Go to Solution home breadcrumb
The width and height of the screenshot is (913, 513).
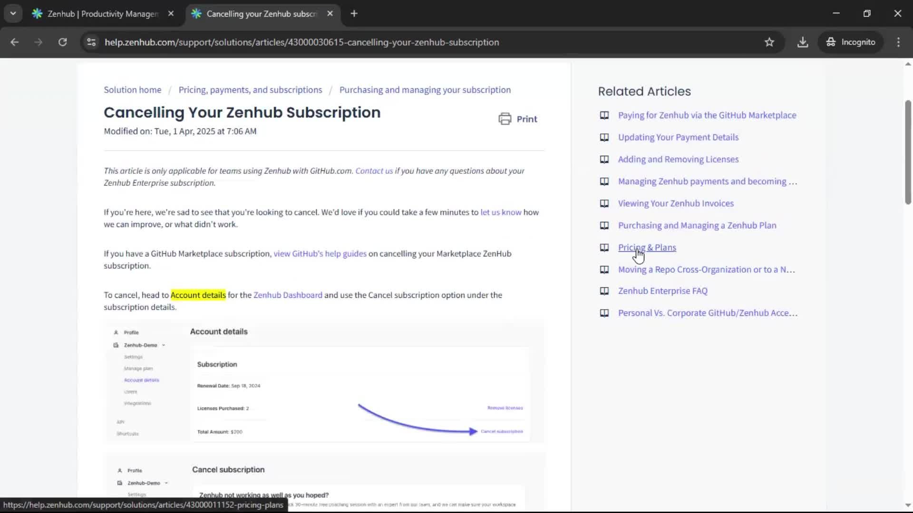pyautogui.click(x=132, y=90)
